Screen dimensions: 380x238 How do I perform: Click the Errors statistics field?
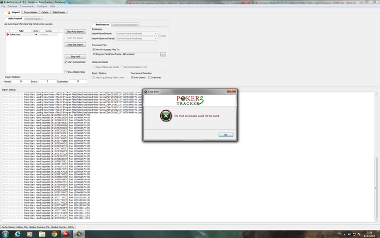47,82
